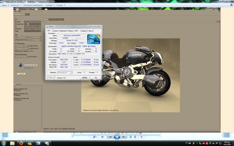Open the Processor #1 selection dropdown

click(65, 72)
